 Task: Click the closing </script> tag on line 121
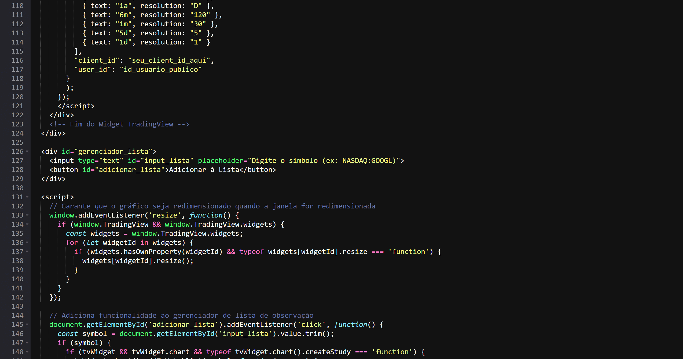(x=76, y=106)
